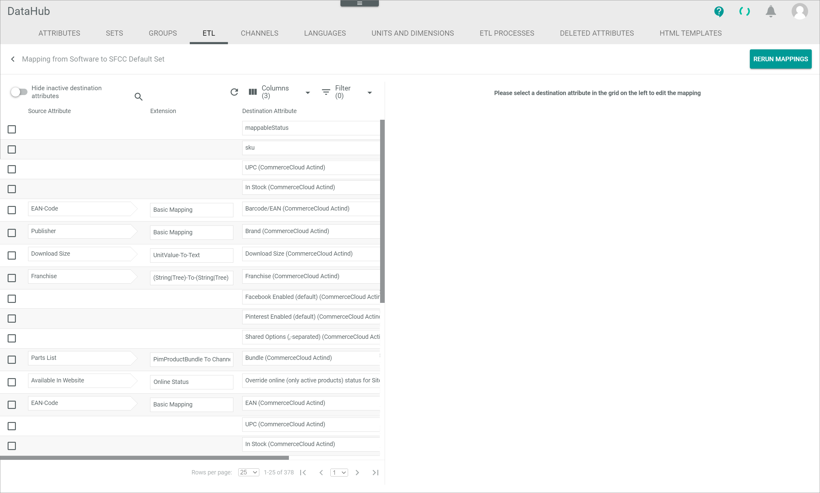Open page number dropdown
The height and width of the screenshot is (493, 820).
339,472
